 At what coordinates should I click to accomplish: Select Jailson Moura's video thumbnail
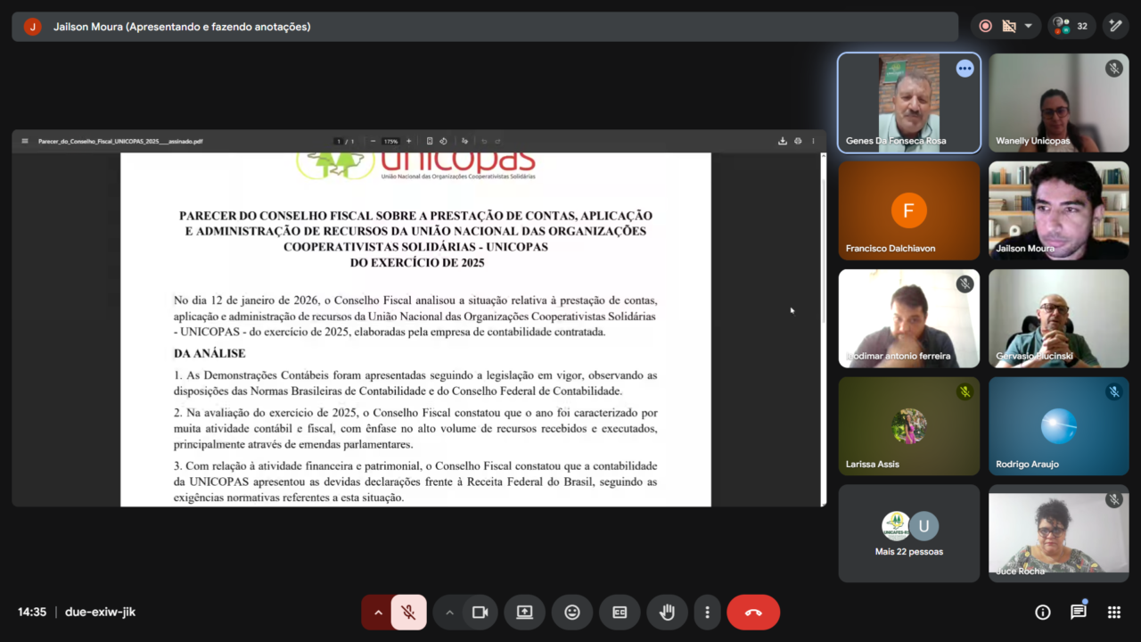click(x=1058, y=210)
